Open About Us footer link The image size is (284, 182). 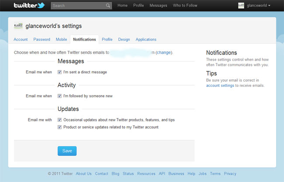coord(84,174)
